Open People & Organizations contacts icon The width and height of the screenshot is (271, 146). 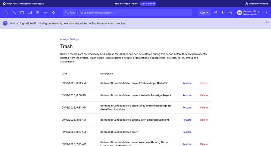[14, 13]
